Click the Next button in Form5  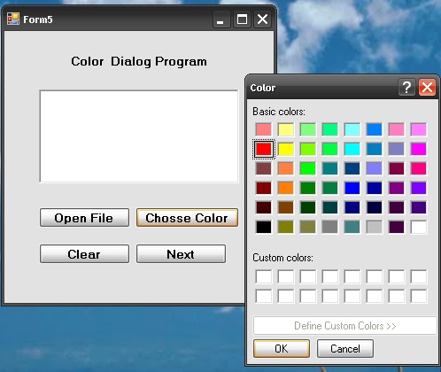(x=181, y=254)
